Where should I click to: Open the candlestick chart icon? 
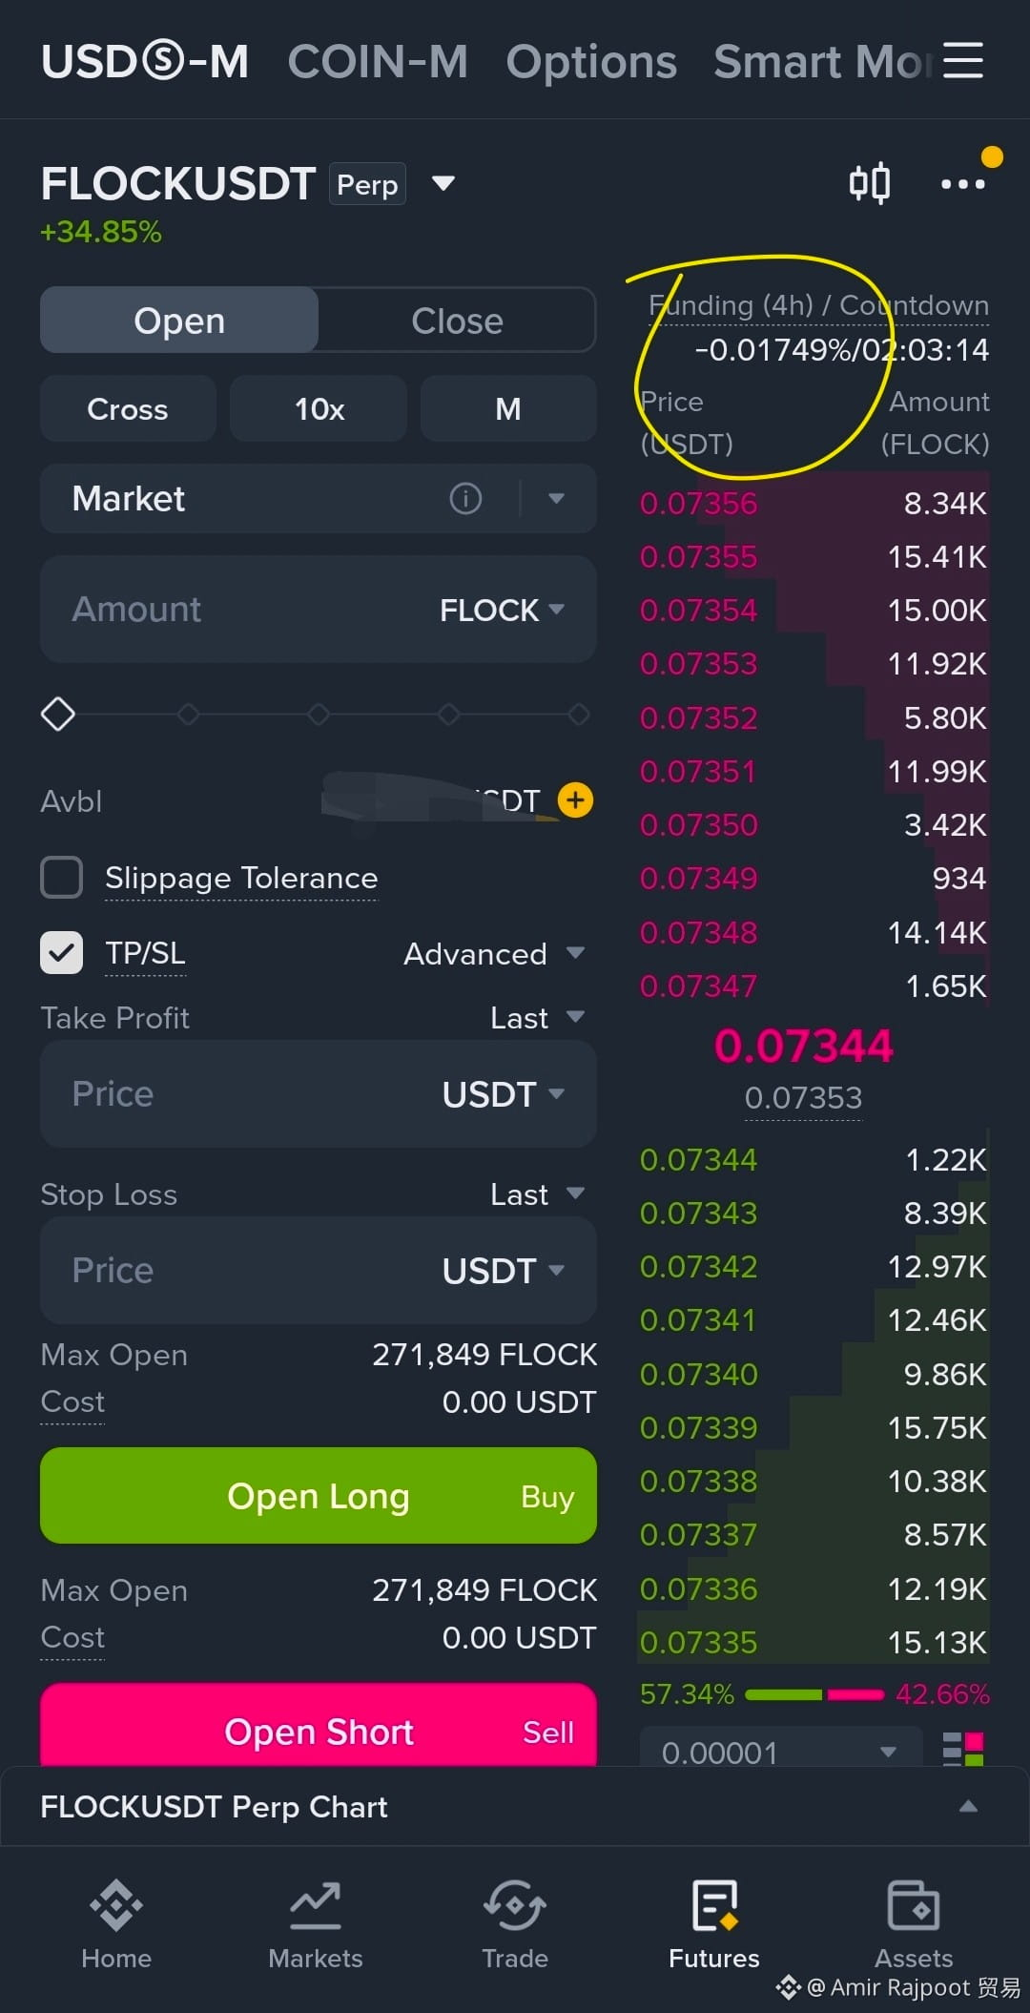(870, 183)
